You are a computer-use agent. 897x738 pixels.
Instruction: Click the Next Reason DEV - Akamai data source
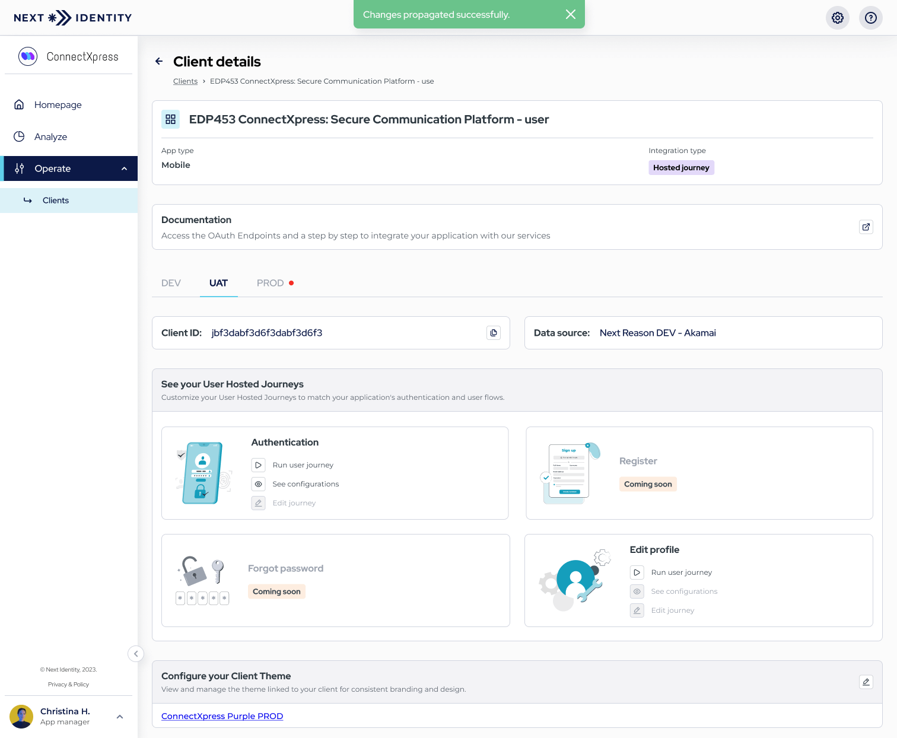point(657,333)
